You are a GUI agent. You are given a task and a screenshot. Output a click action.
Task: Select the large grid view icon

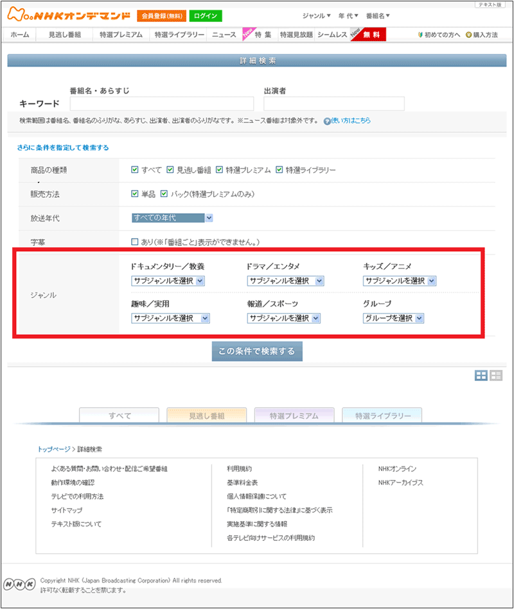[x=481, y=375]
